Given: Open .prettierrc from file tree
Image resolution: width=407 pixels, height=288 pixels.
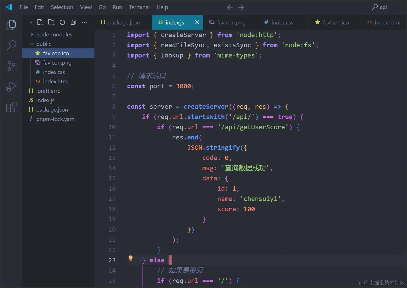Looking at the screenshot, I should (x=58, y=91).
